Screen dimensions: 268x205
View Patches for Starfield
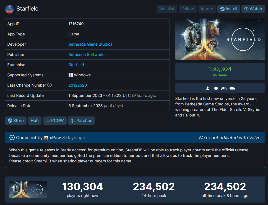click(81, 121)
